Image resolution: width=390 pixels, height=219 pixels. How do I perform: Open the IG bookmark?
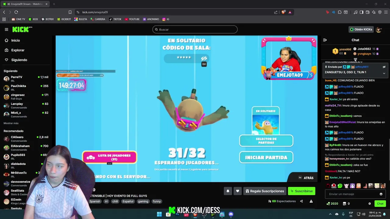coord(166,19)
